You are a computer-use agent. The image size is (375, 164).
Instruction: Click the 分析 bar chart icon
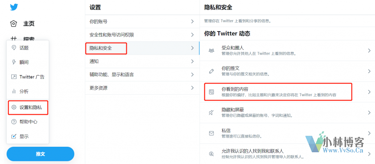click(x=14, y=91)
